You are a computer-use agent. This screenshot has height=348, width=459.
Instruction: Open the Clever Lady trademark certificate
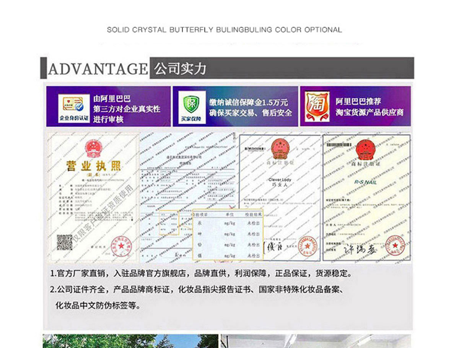(280, 198)
